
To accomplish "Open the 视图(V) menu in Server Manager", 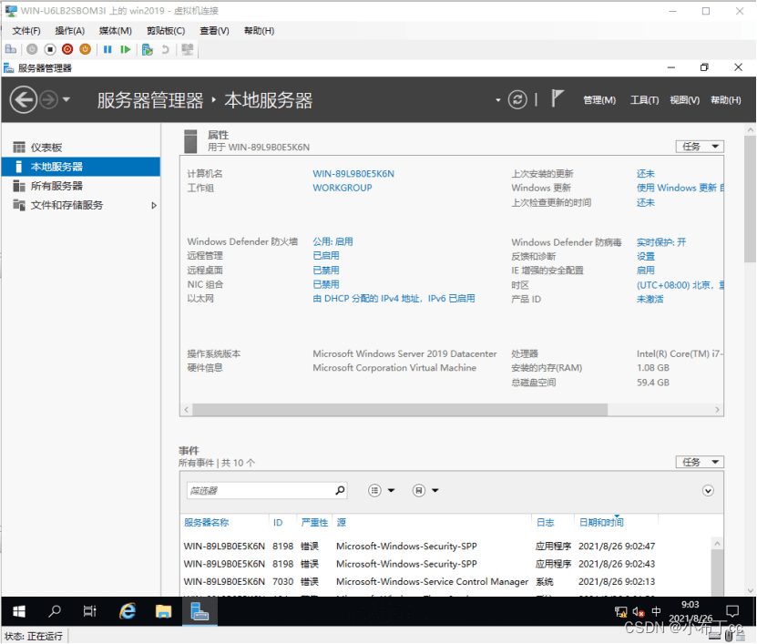I will 684,100.
